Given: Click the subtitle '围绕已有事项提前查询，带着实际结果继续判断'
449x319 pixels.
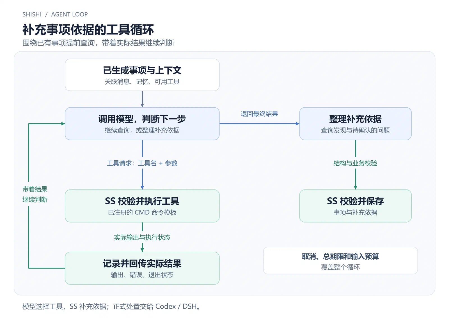Looking at the screenshot, I should 98,43.
